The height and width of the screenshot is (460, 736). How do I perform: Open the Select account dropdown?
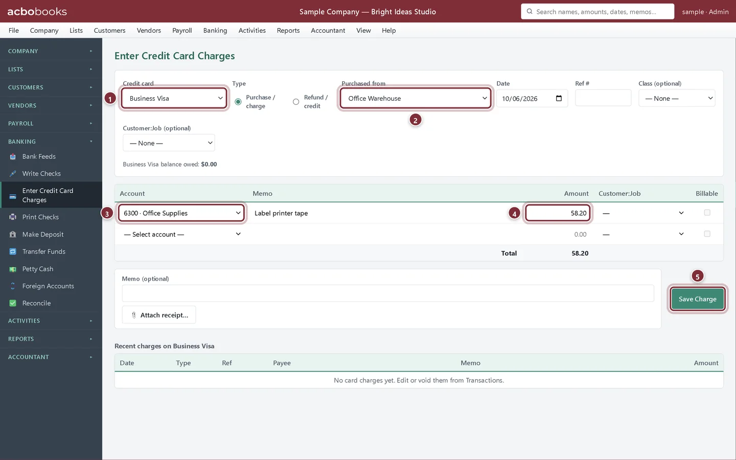[181, 235]
